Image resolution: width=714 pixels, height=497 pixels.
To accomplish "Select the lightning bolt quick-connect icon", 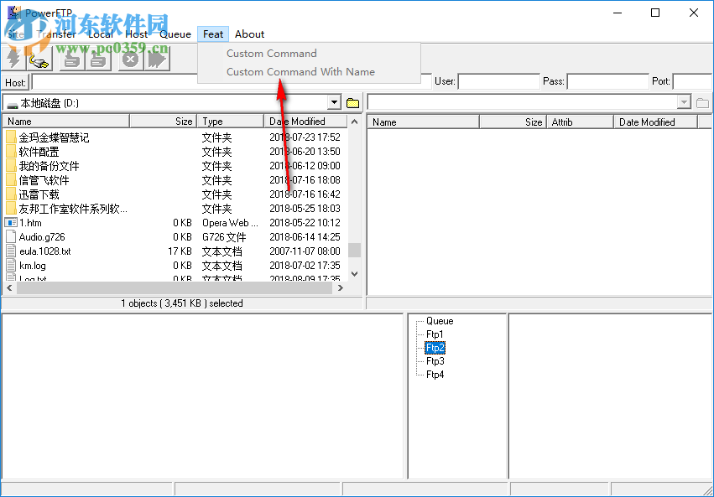I will point(13,60).
